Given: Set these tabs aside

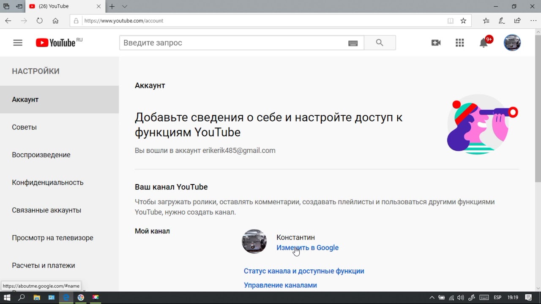Looking at the screenshot, I should click(x=19, y=6).
